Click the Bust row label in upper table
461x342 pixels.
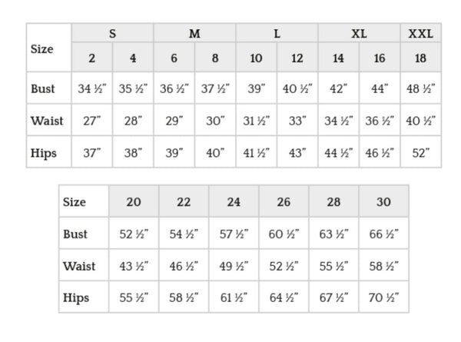coord(43,88)
